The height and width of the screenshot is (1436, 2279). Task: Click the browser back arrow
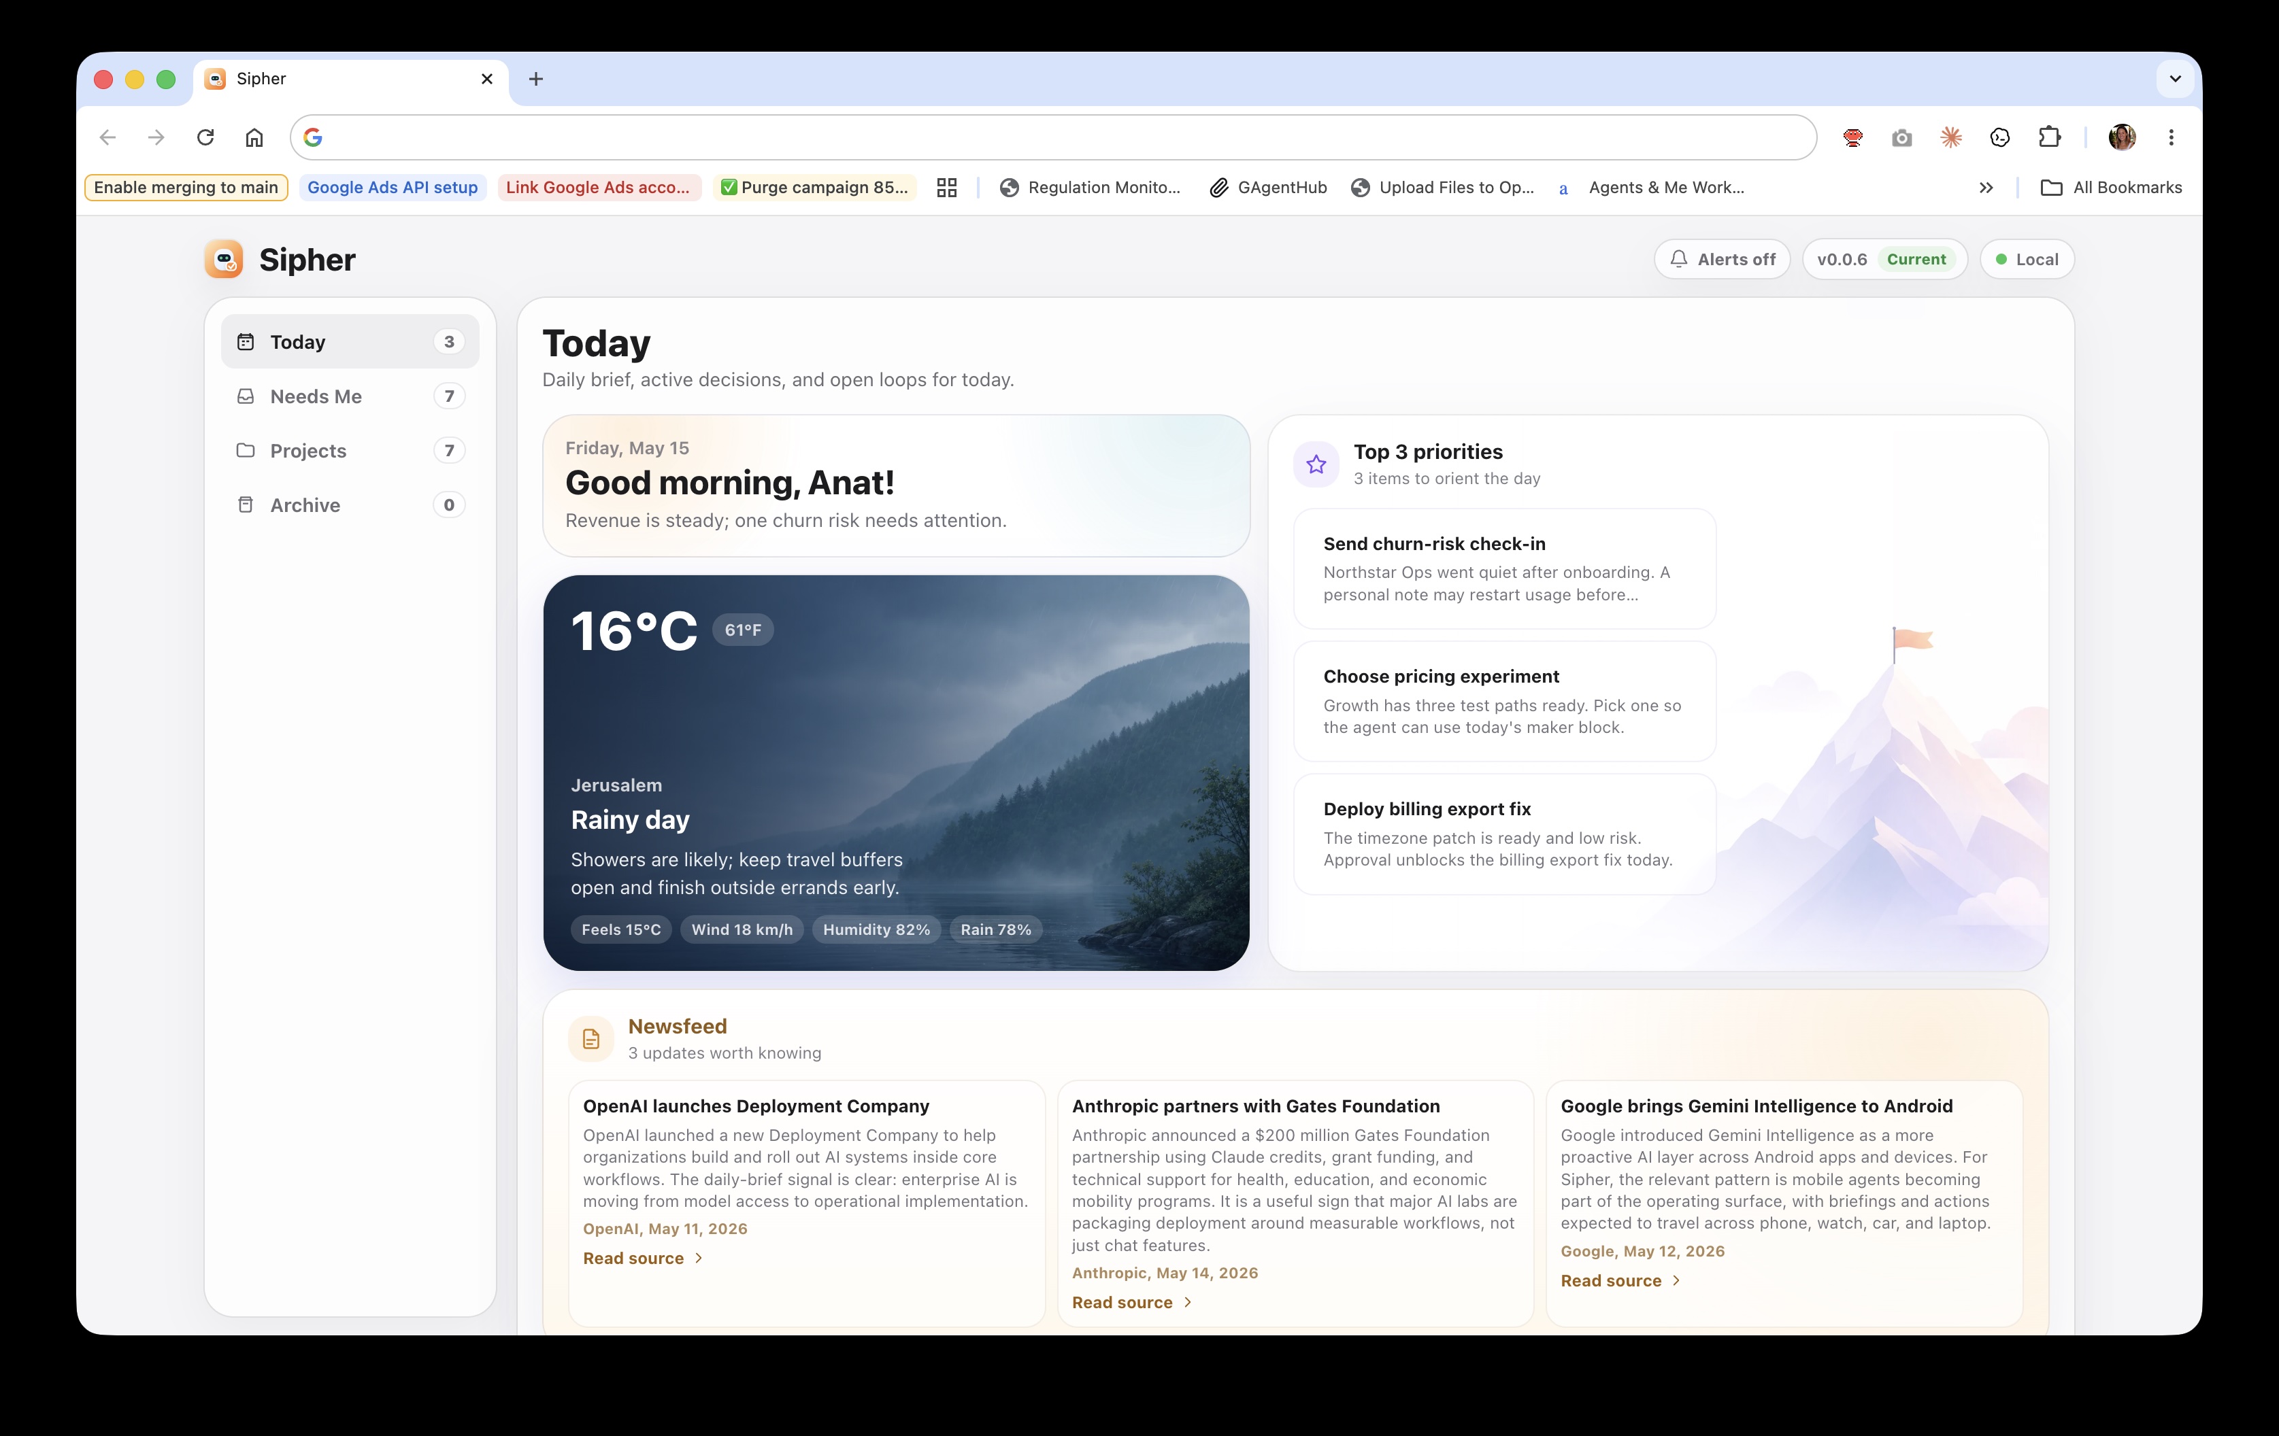108,137
